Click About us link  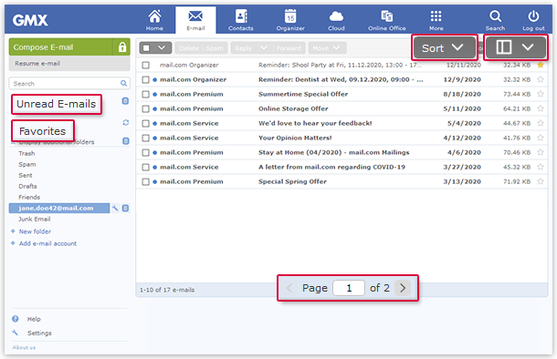click(x=24, y=347)
